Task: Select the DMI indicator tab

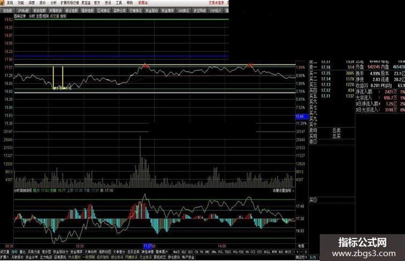Action: coord(207,252)
